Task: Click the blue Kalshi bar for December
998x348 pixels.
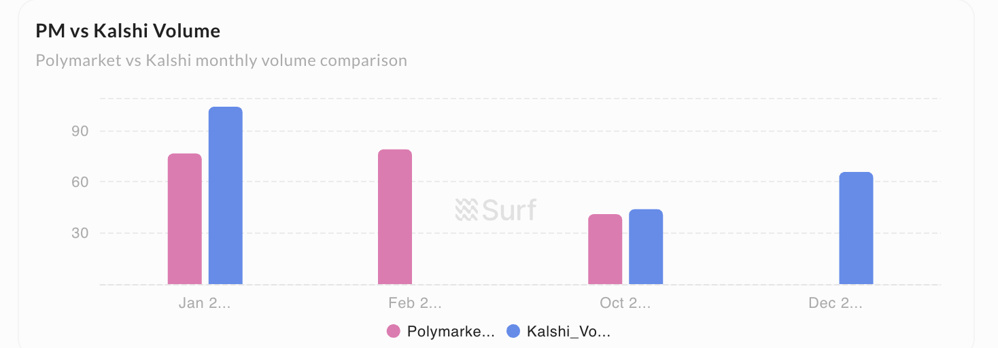Action: click(856, 228)
